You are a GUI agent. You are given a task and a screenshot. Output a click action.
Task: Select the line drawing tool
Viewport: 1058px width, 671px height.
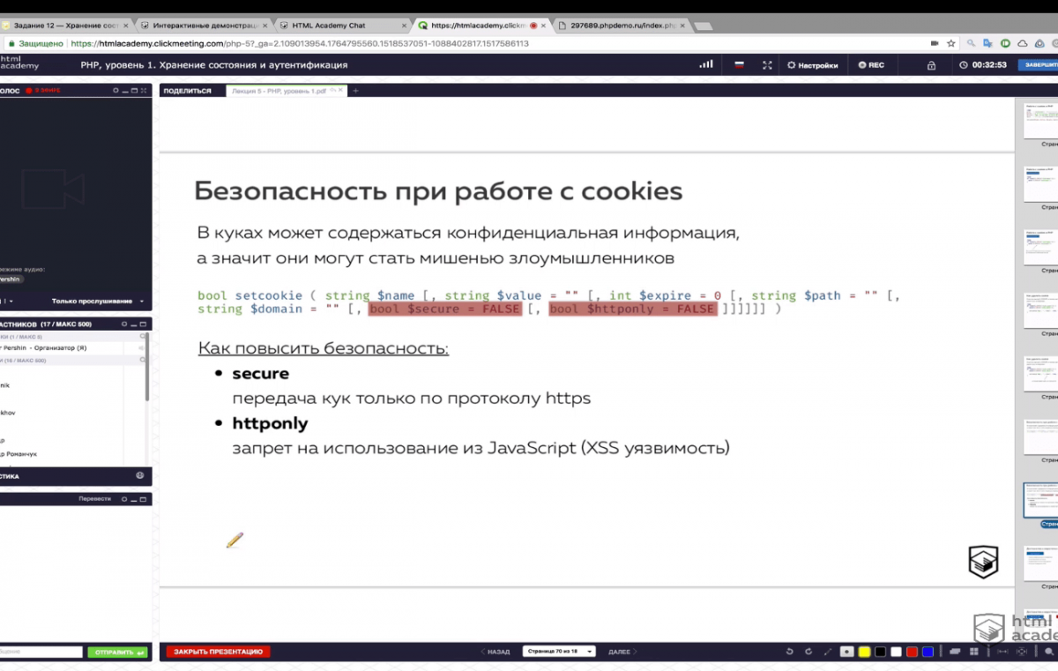[x=828, y=652]
